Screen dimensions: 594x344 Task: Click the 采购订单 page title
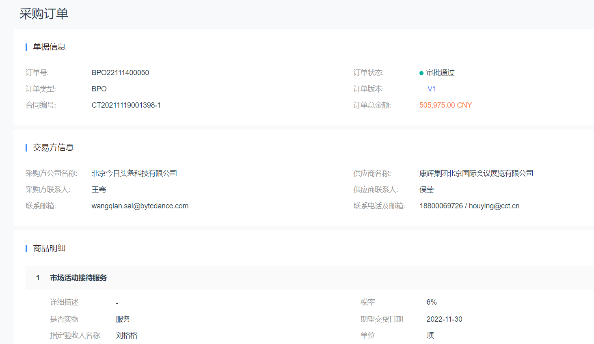click(x=44, y=14)
